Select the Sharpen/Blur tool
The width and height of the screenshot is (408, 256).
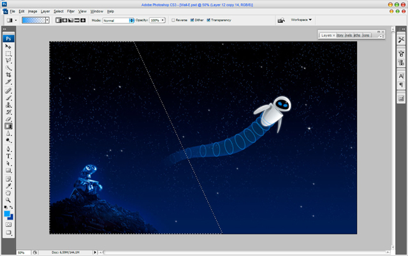(8, 133)
